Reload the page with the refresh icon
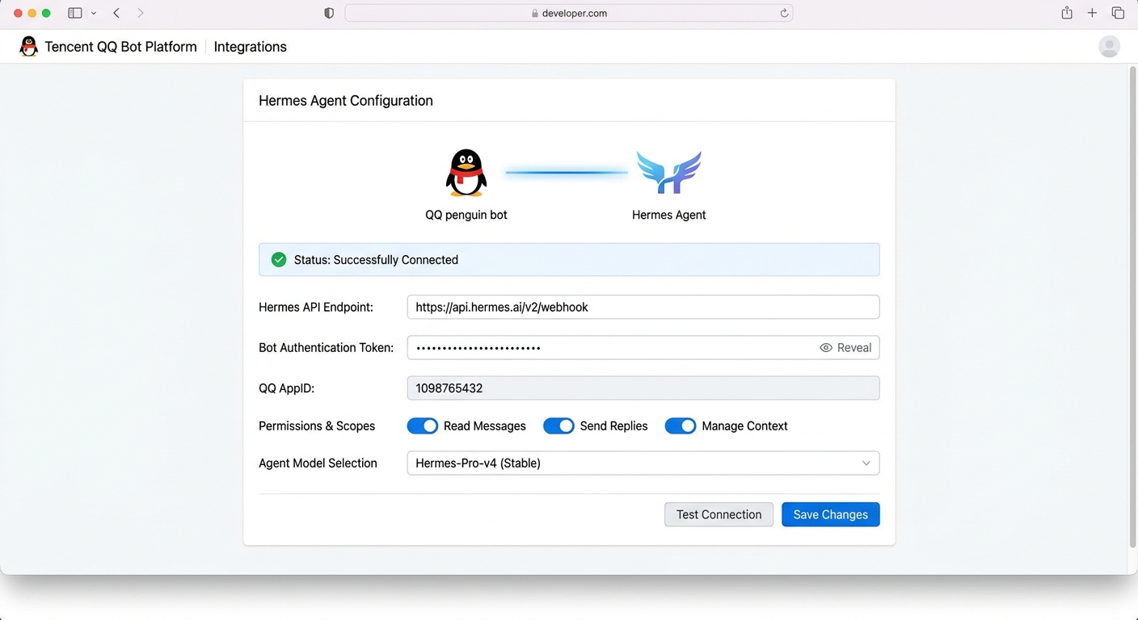Viewport: 1138px width, 620px height. (x=784, y=13)
